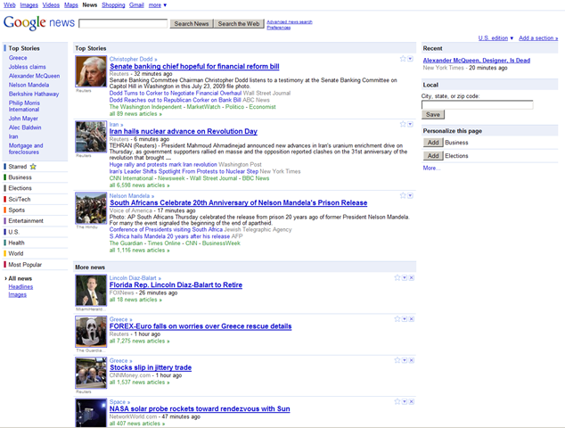Screen dimensions: 565x428
Task: Select Business in the left sidebar
Action: 20,177
